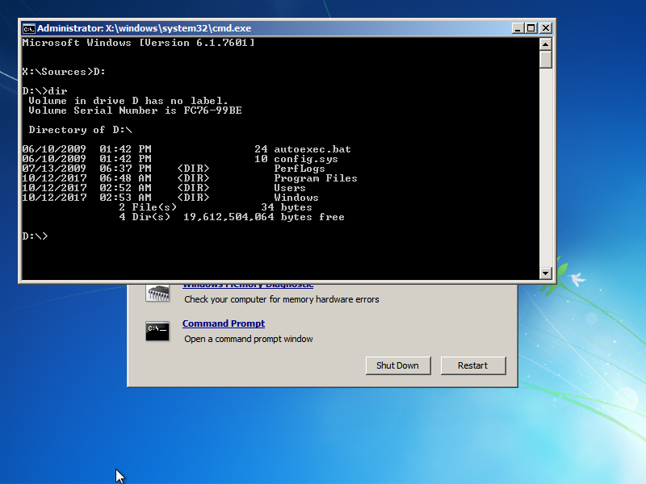Minimize the cmd.exe window

pyautogui.click(x=518, y=28)
